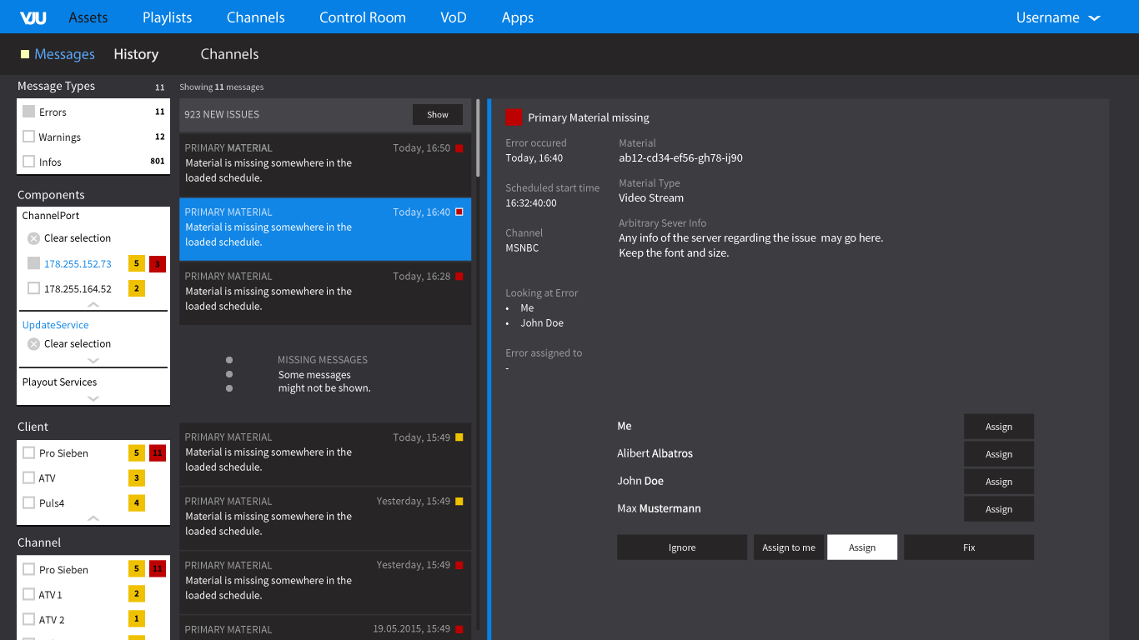Click yellow badge 4 next to Puls4
Screen dimensions: 1139x640
pyautogui.click(x=136, y=503)
